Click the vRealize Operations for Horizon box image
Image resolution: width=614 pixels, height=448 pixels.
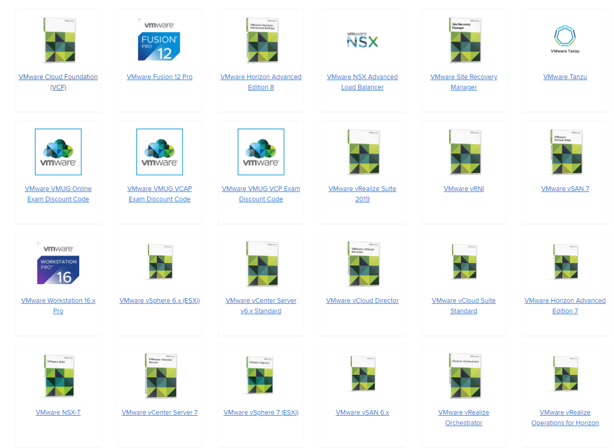point(566,374)
